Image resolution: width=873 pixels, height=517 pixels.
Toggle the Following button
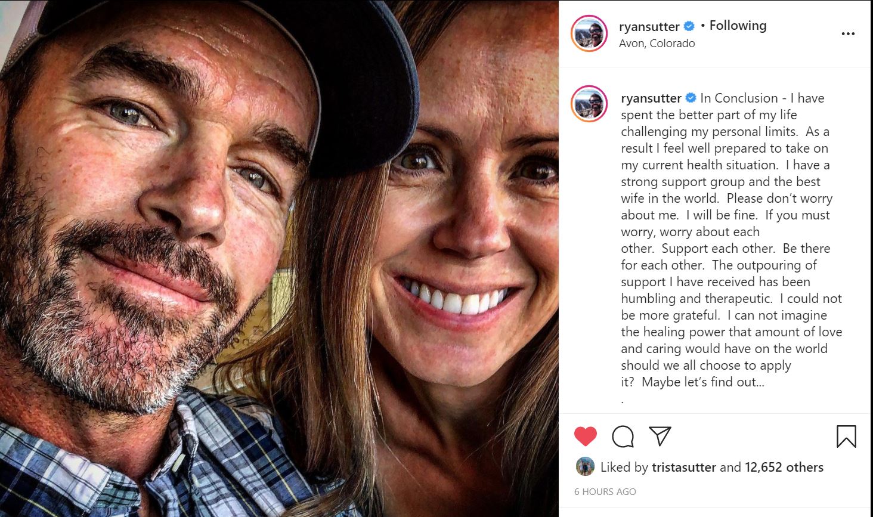(x=738, y=26)
